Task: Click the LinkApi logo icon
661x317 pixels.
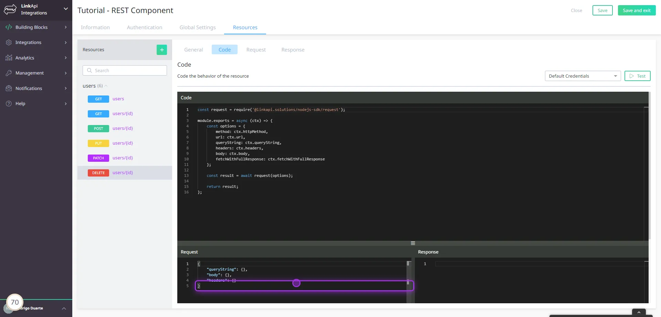Action: point(10,9)
